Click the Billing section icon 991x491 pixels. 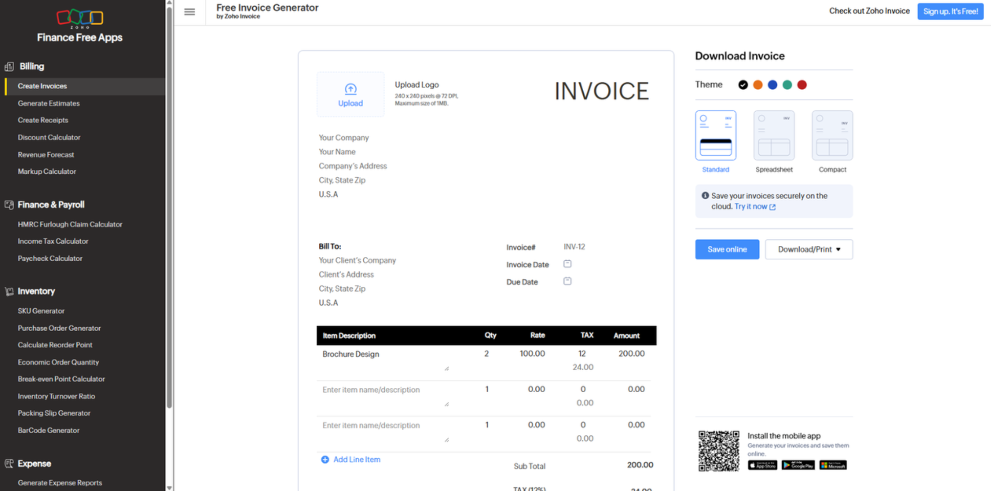(9, 66)
